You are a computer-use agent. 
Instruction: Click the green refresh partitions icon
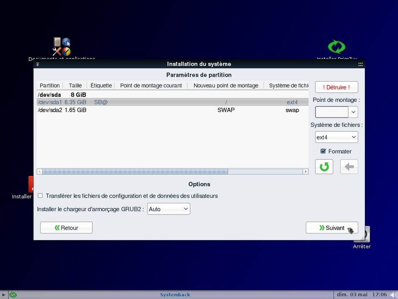click(324, 166)
